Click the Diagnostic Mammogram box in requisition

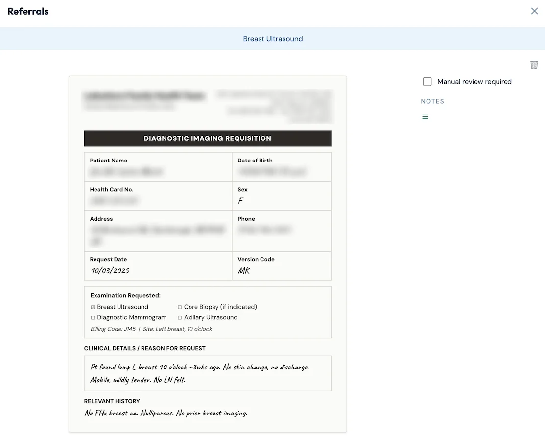click(93, 317)
